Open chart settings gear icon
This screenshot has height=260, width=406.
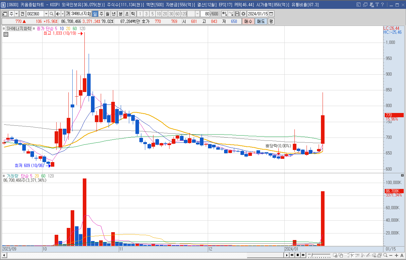[x=243, y=14]
